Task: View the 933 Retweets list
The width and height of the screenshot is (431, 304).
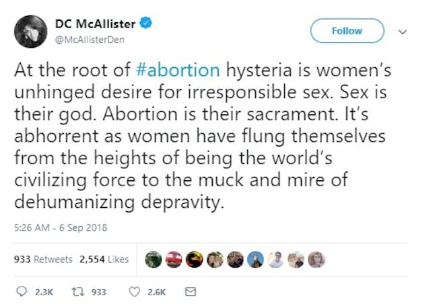Action: click(x=43, y=260)
